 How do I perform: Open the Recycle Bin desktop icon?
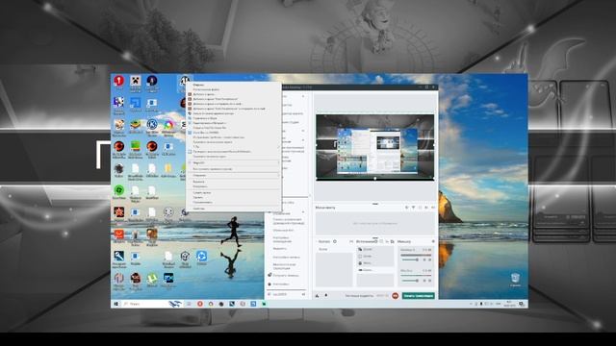coord(516,278)
